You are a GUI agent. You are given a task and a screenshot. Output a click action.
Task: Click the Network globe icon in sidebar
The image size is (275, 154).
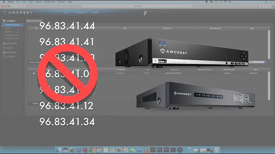[x=4, y=43]
